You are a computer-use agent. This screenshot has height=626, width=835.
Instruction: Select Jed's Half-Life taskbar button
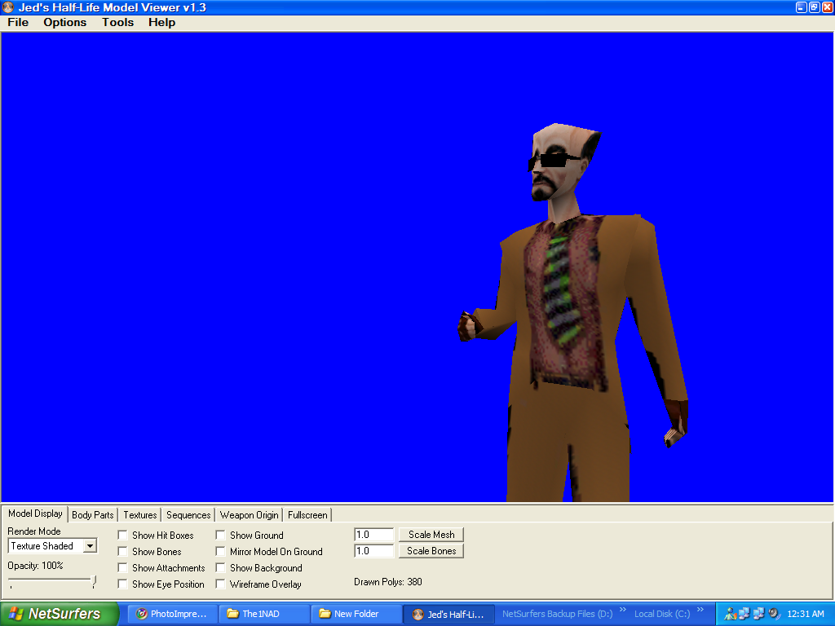pos(449,614)
